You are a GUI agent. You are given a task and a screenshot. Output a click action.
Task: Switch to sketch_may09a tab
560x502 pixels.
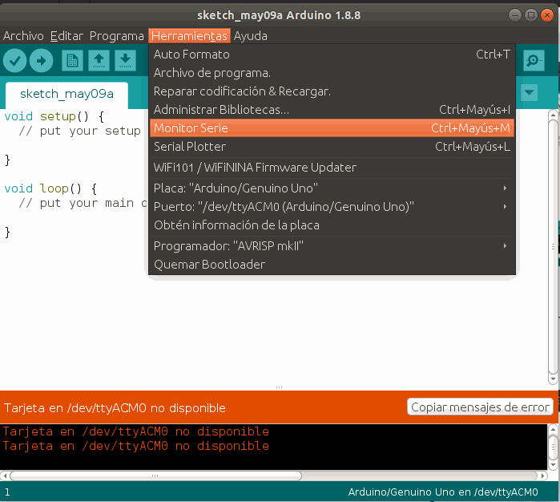click(x=66, y=94)
